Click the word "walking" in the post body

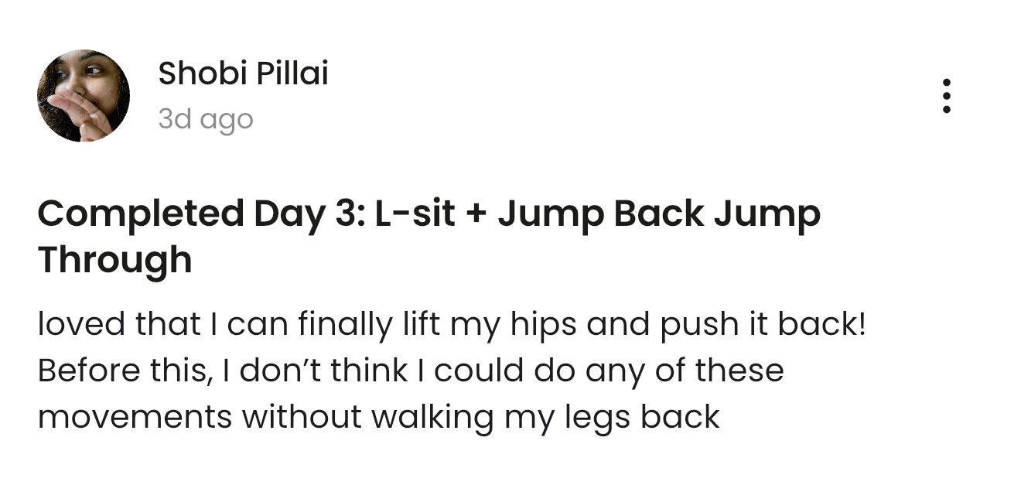click(x=432, y=417)
